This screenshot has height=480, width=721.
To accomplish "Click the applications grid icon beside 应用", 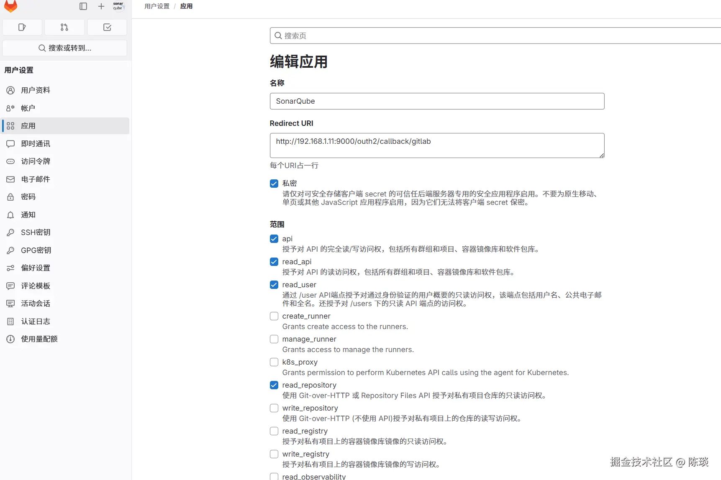I will pyautogui.click(x=10, y=126).
